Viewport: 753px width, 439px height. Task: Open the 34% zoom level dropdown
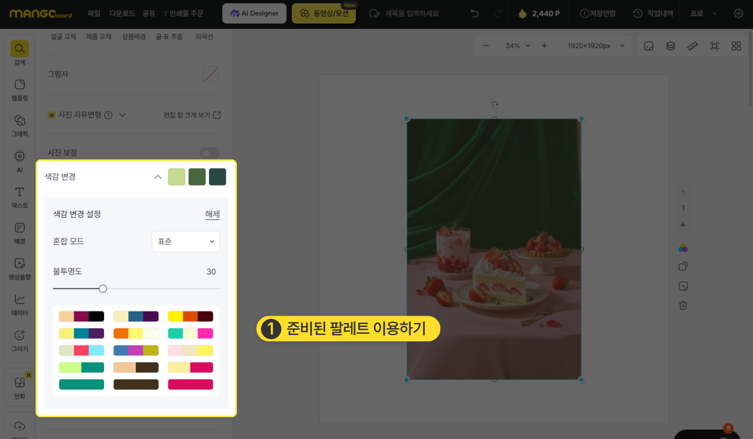[518, 46]
